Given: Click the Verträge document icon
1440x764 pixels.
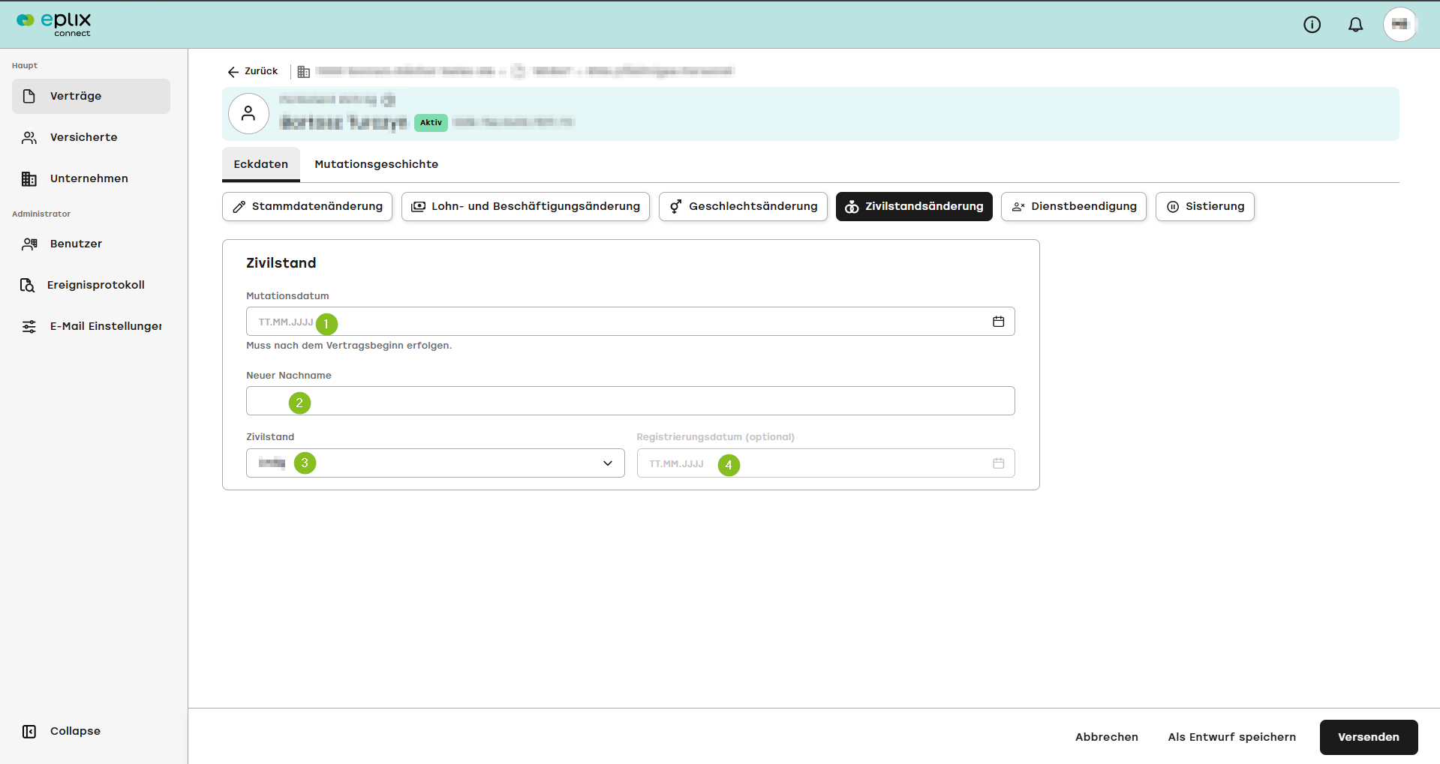Looking at the screenshot, I should pyautogui.click(x=29, y=96).
